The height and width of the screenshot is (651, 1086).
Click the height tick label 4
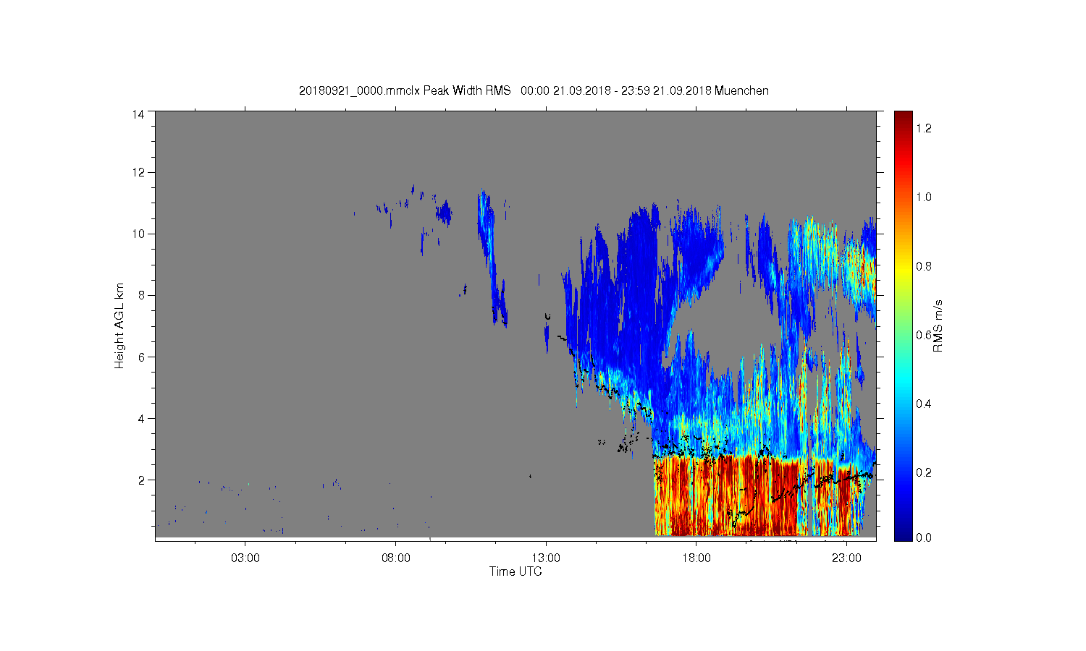141,418
